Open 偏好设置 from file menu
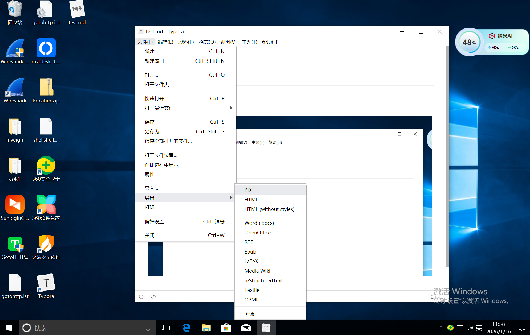 [x=156, y=222]
